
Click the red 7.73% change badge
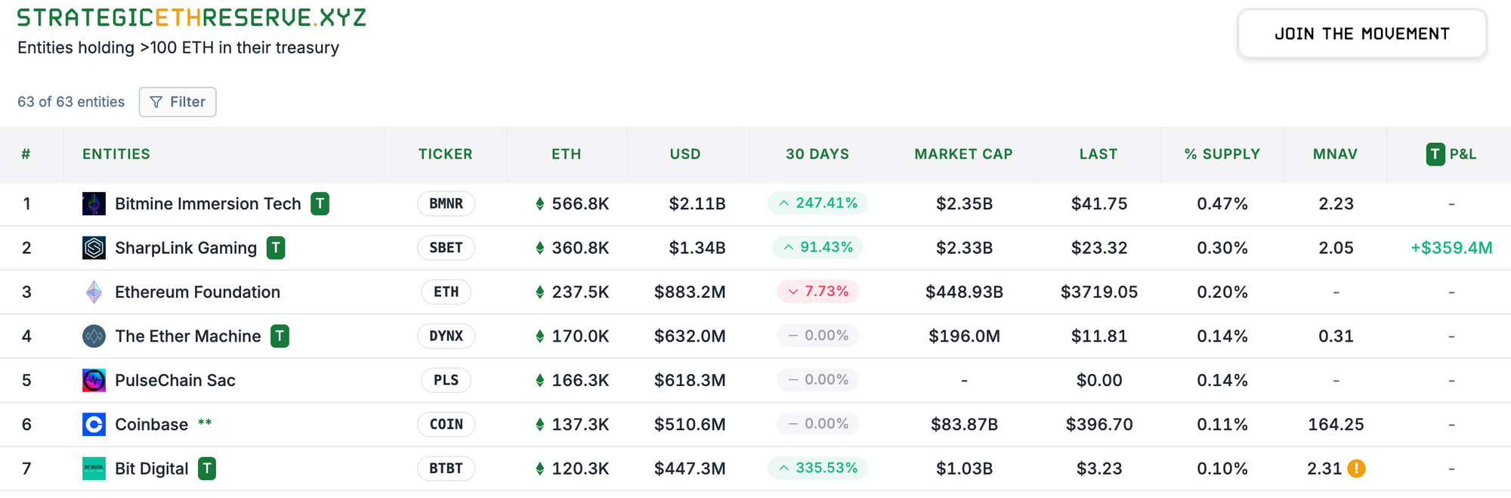tap(817, 292)
